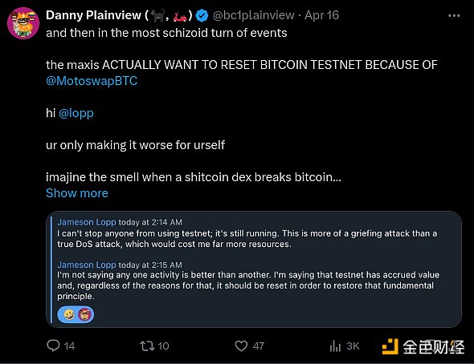Open the Apr 16 timestamp
Screen dimensions: 474x364
point(321,15)
